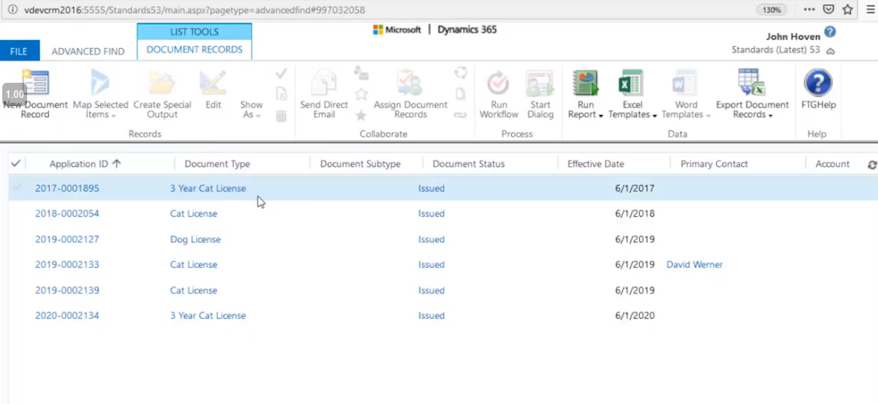Toggle the checkmark for row 2017-0001895

(17, 188)
